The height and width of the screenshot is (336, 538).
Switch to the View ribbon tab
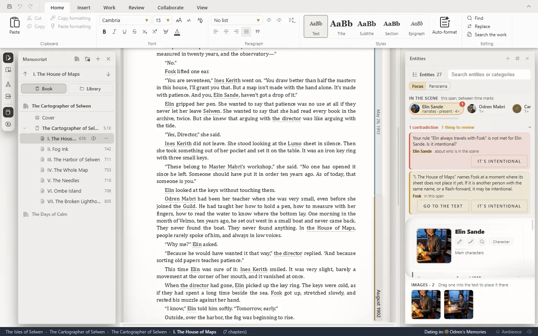click(x=202, y=7)
